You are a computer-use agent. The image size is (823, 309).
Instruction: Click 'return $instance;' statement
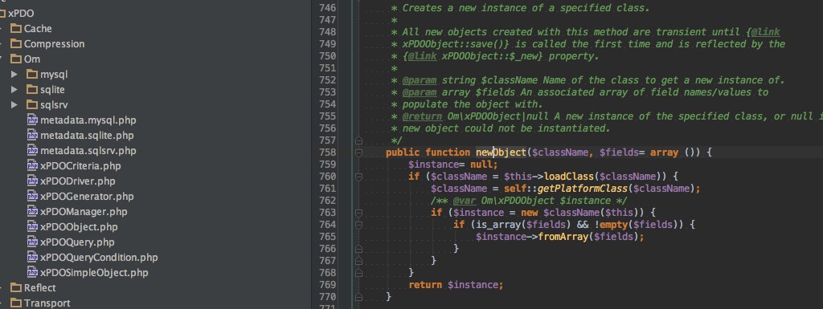[x=456, y=285]
